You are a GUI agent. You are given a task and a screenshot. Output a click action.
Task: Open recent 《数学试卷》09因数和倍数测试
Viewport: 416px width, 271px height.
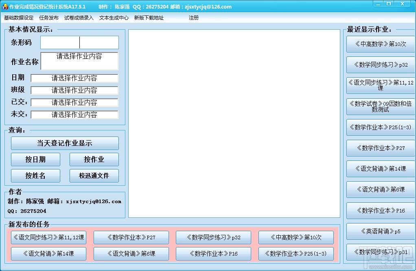[x=381, y=106]
